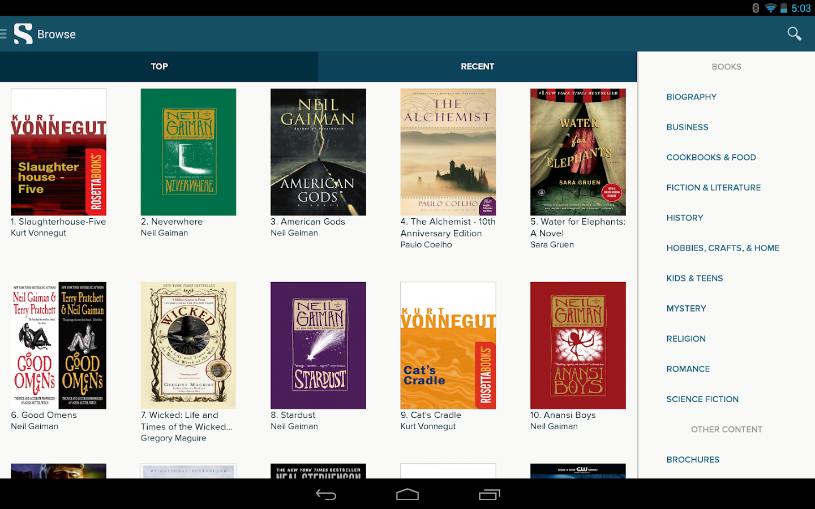Open the Romance category
815x509 pixels.
click(x=688, y=369)
